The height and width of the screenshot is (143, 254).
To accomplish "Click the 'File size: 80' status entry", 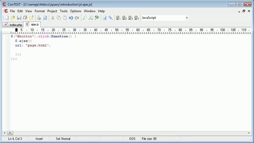I will [149, 139].
